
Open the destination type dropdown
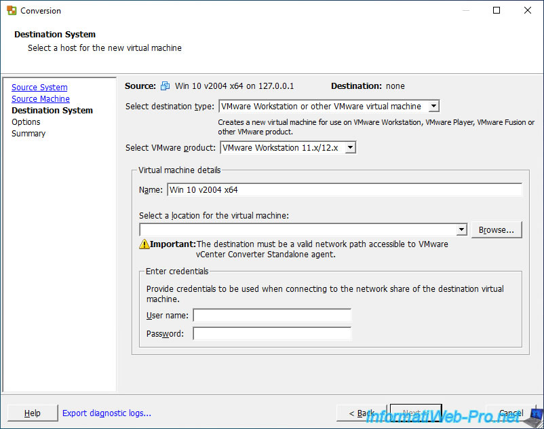(433, 106)
